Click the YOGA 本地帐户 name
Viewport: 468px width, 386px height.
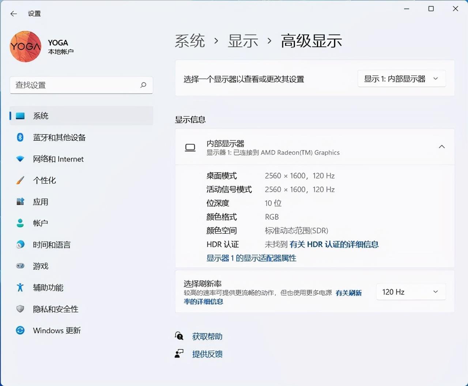click(61, 47)
